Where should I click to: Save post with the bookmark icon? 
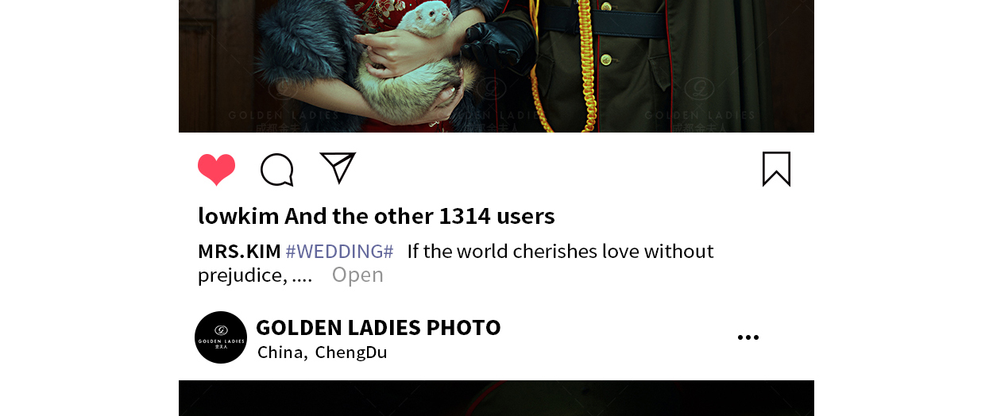pos(776,169)
